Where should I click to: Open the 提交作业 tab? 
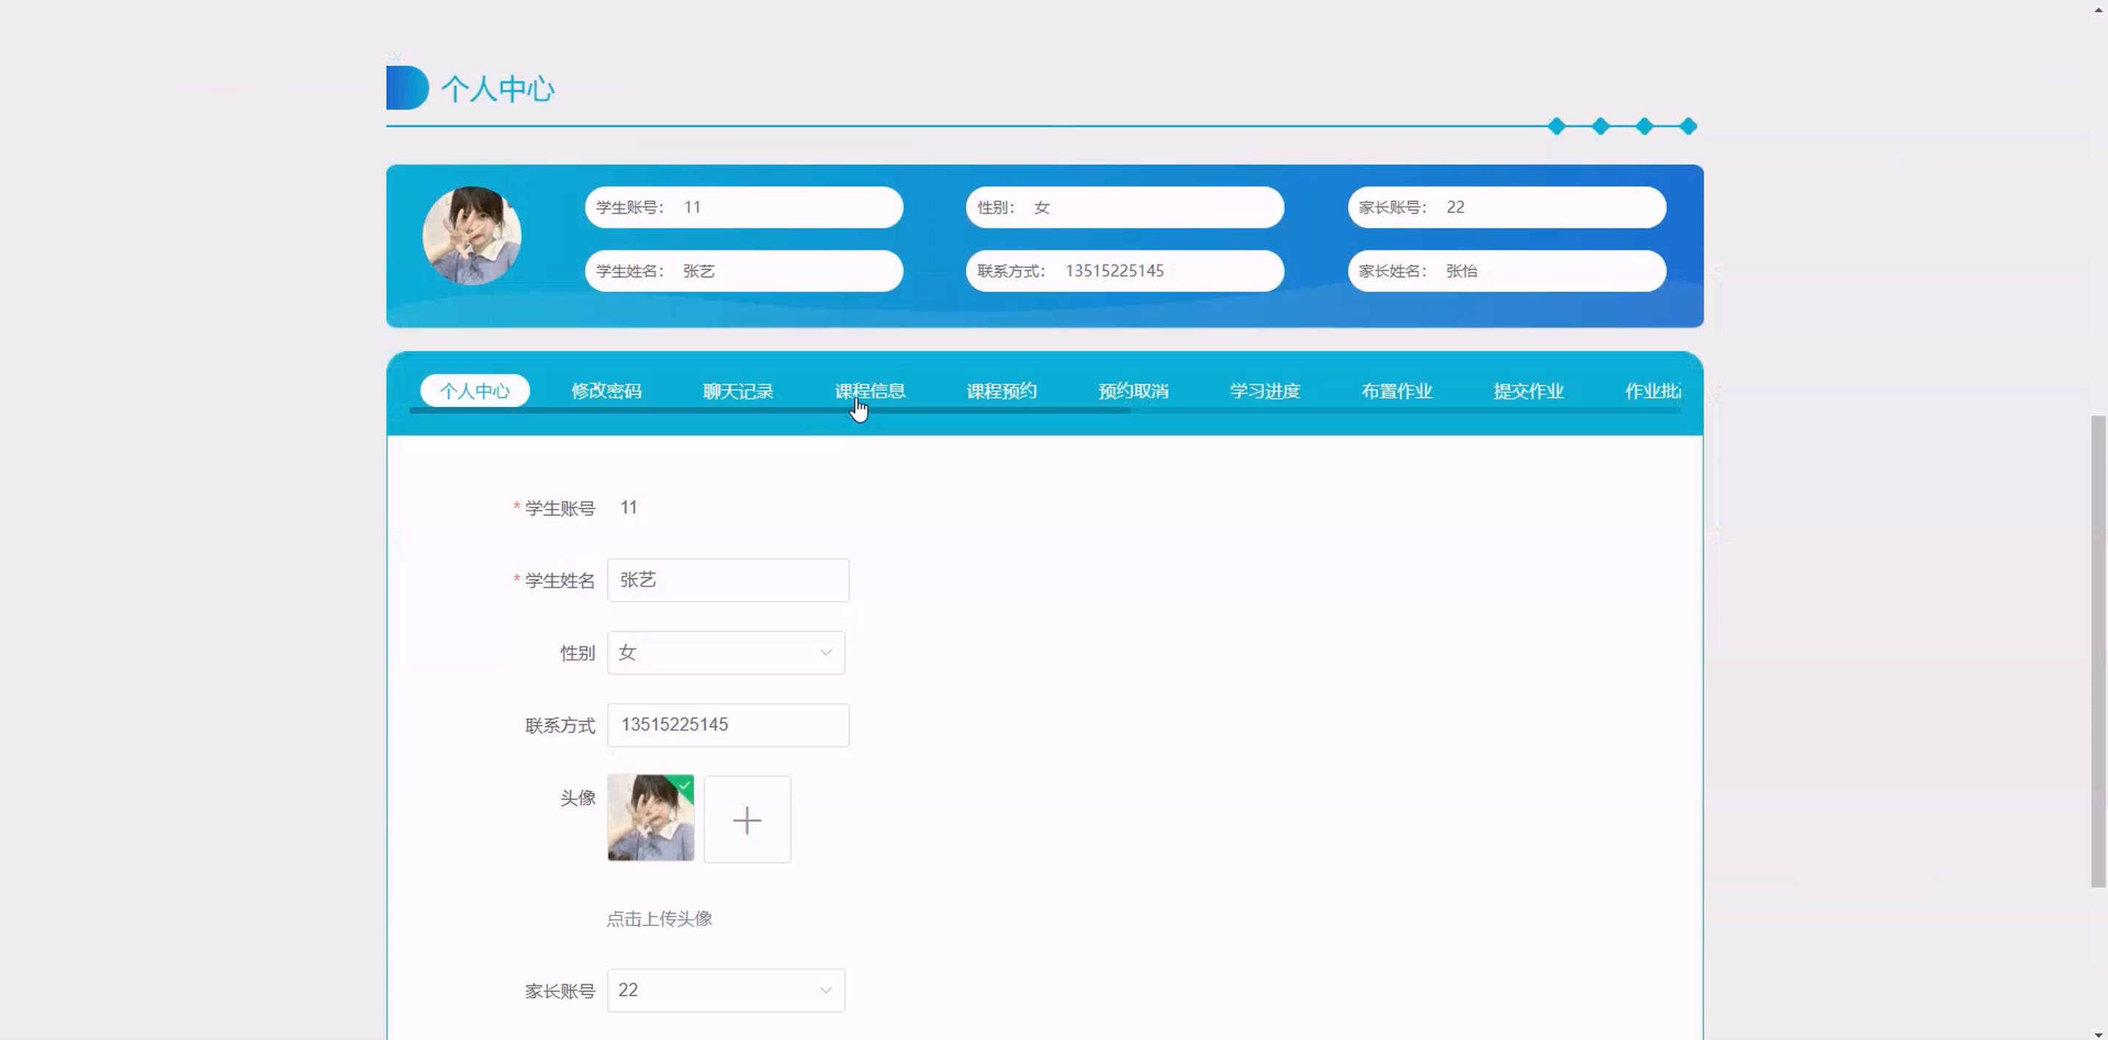[1529, 391]
